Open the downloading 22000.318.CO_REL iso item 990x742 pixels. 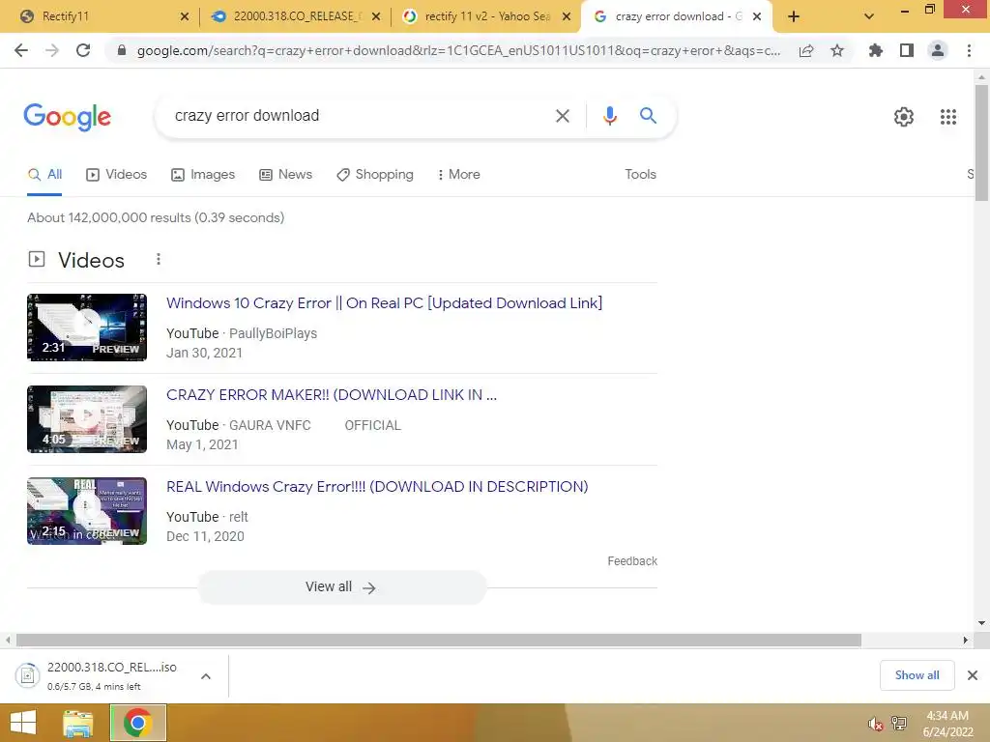[x=101, y=676]
